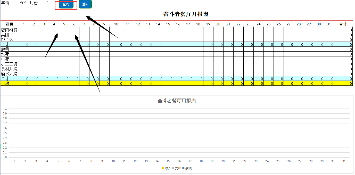Select the 合计 row label below 饿了么
Screen dimensions: 355x175
10,44
